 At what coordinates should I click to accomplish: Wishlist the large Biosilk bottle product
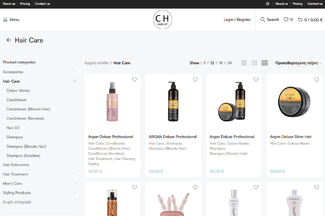317,187
